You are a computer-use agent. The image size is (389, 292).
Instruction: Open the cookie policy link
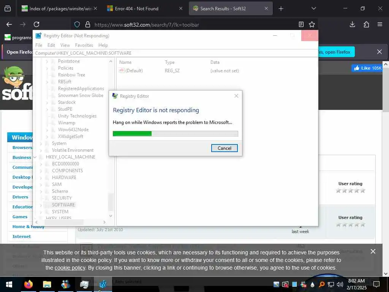(70, 268)
